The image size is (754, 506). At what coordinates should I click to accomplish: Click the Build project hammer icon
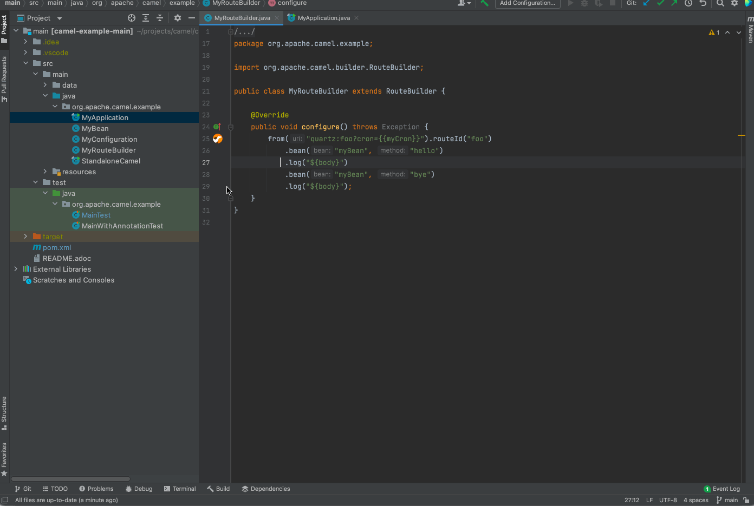pyautogui.click(x=484, y=3)
